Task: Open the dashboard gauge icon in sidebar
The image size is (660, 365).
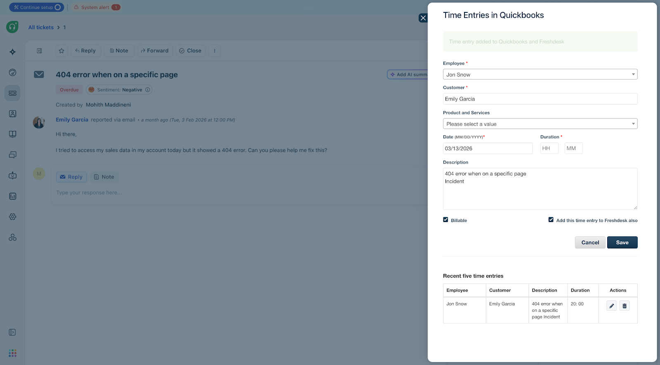Action: pyautogui.click(x=13, y=73)
